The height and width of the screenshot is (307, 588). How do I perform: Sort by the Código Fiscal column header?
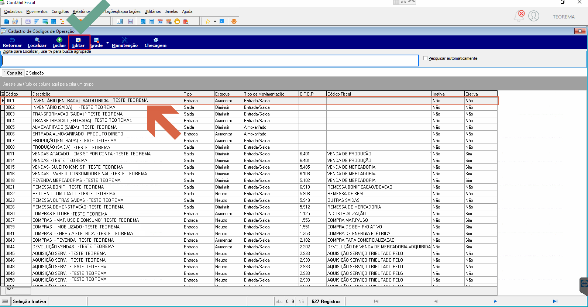[x=379, y=94]
